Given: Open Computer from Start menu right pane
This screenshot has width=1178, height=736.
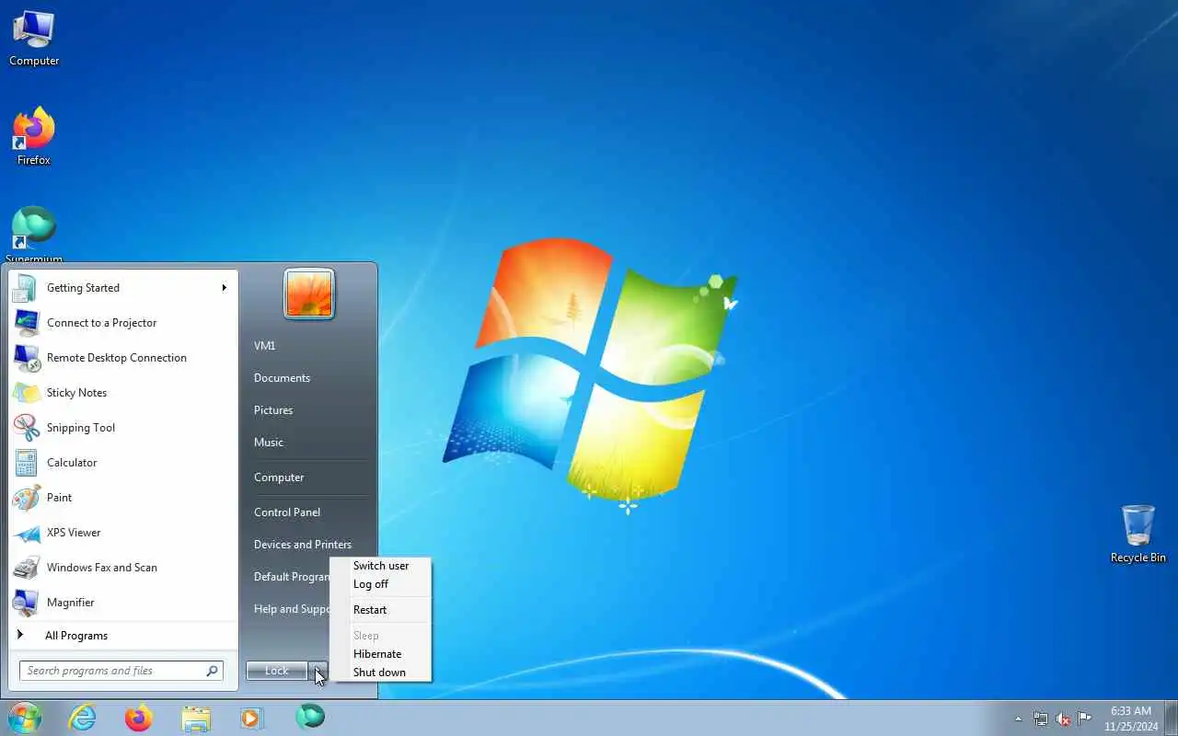Looking at the screenshot, I should point(279,477).
